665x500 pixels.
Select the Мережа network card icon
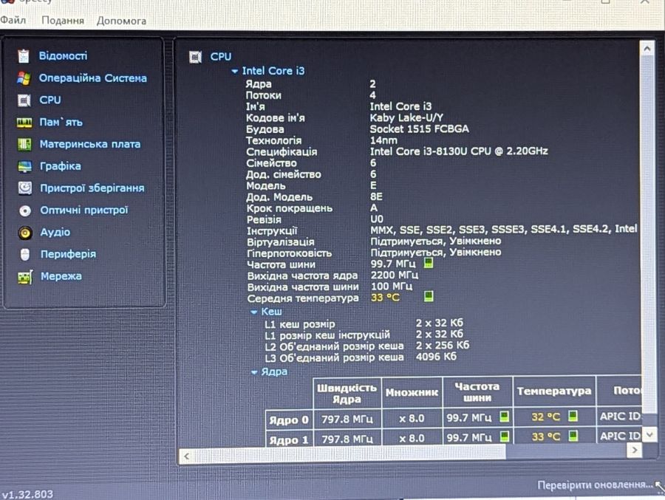pos(25,278)
